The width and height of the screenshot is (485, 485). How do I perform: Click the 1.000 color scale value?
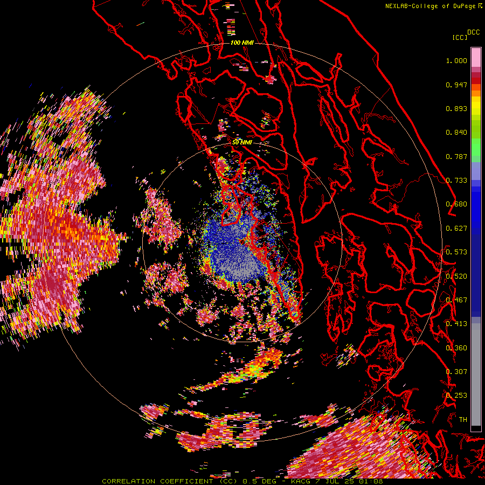[456, 60]
